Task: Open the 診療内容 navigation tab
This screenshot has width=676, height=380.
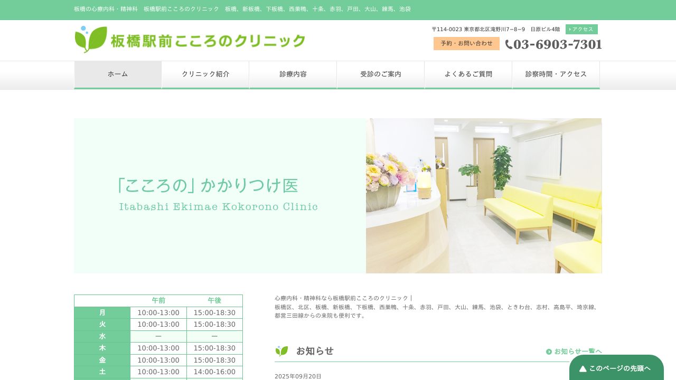Action: coord(293,74)
